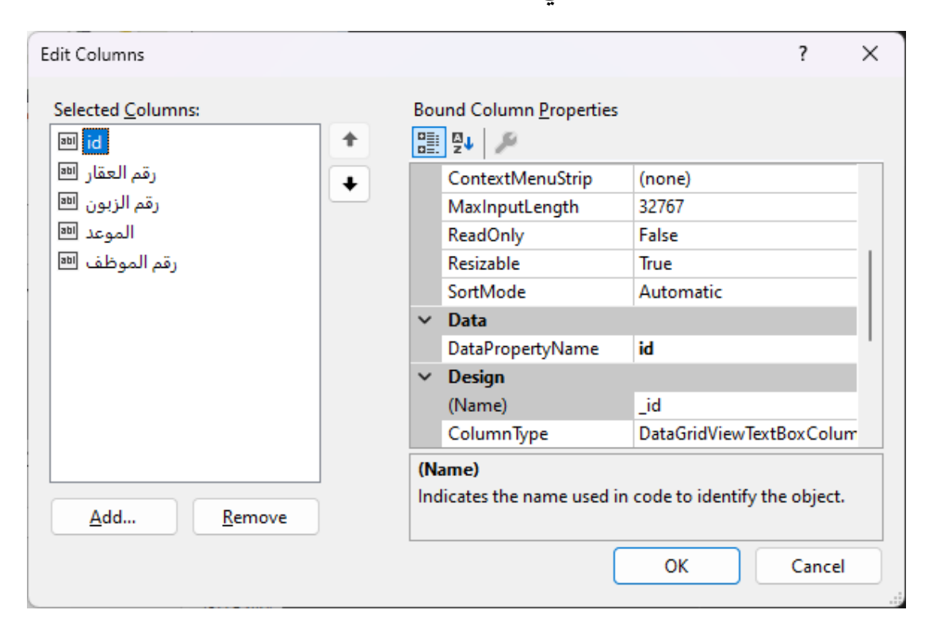Click the Property Pages wrench icon
Screen dimensions: 929x629
(x=505, y=143)
